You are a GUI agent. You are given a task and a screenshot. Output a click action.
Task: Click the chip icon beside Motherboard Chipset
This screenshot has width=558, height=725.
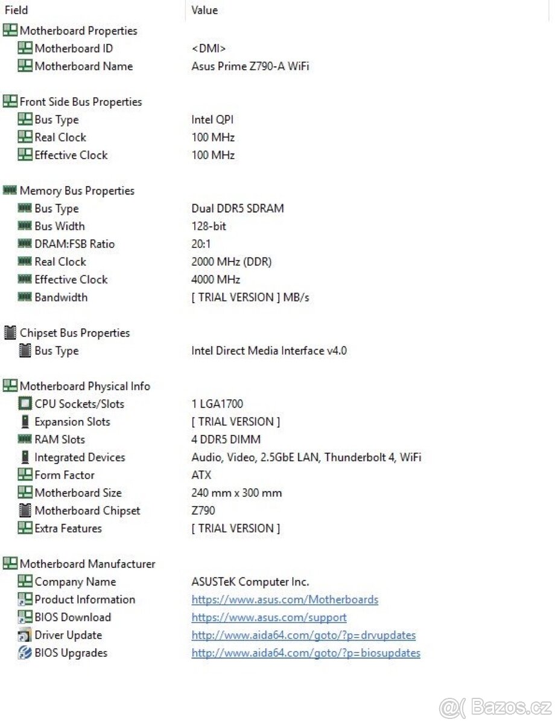click(x=25, y=510)
